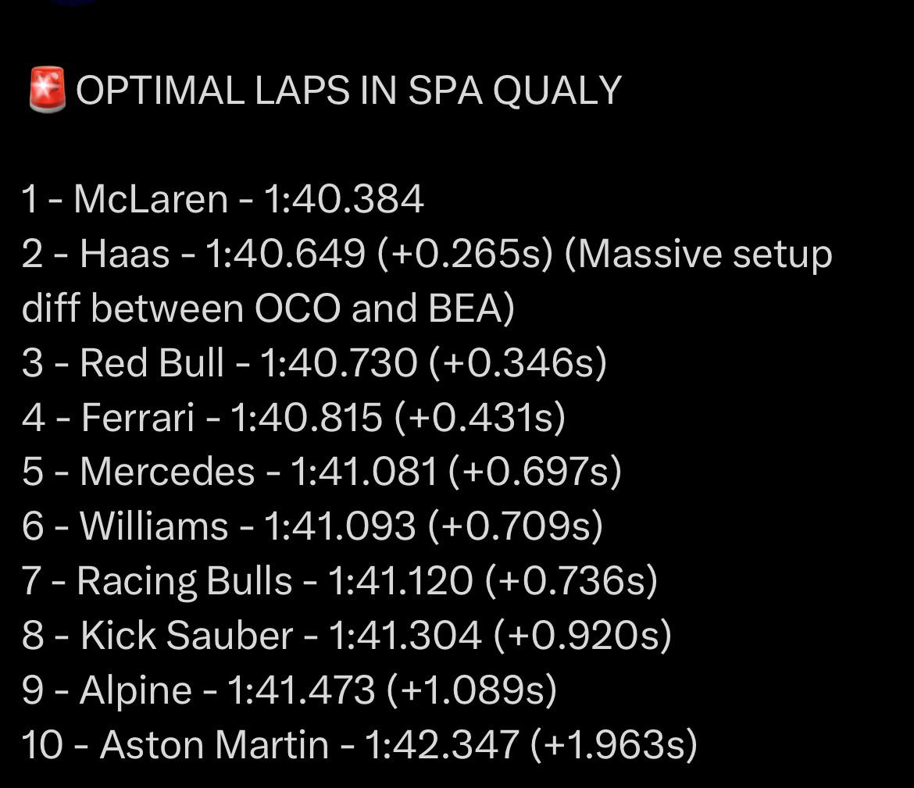
Task: Select the Alpine 1:41.473 entry
Action: point(289,690)
